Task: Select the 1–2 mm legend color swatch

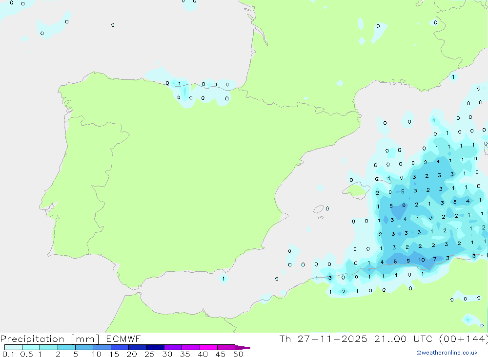Action: point(49,347)
